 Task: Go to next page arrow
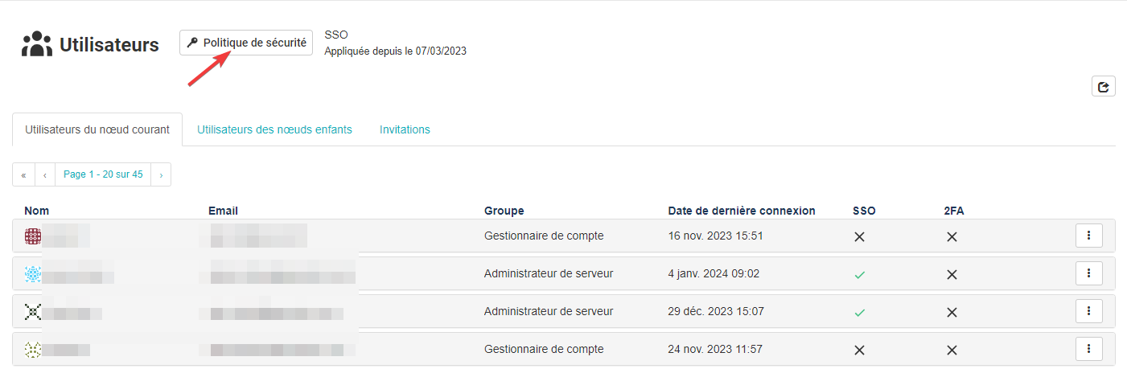[x=161, y=174]
